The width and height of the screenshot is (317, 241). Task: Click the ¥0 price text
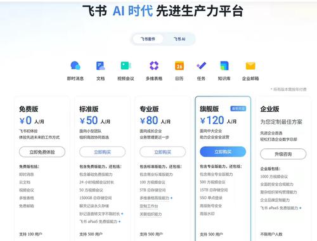[25, 120]
